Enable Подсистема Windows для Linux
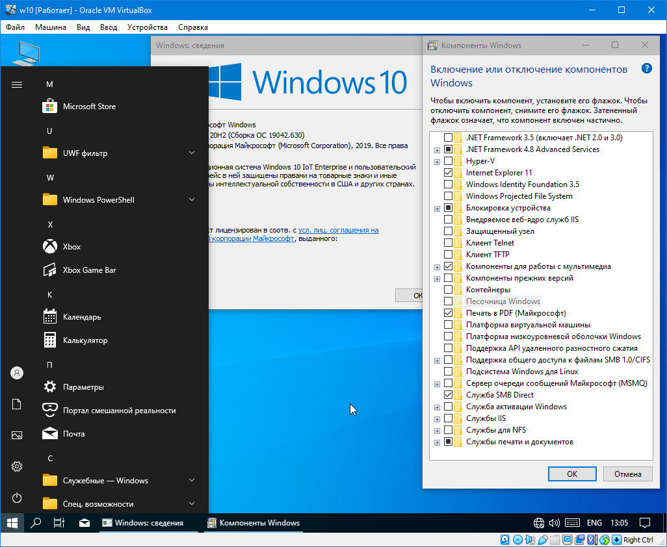This screenshot has width=667, height=547. [x=448, y=372]
